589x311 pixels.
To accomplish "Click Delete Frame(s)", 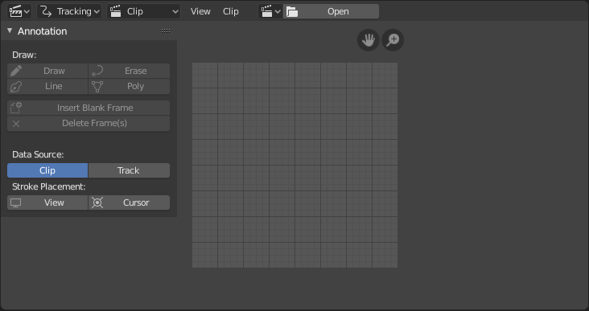I will (89, 124).
